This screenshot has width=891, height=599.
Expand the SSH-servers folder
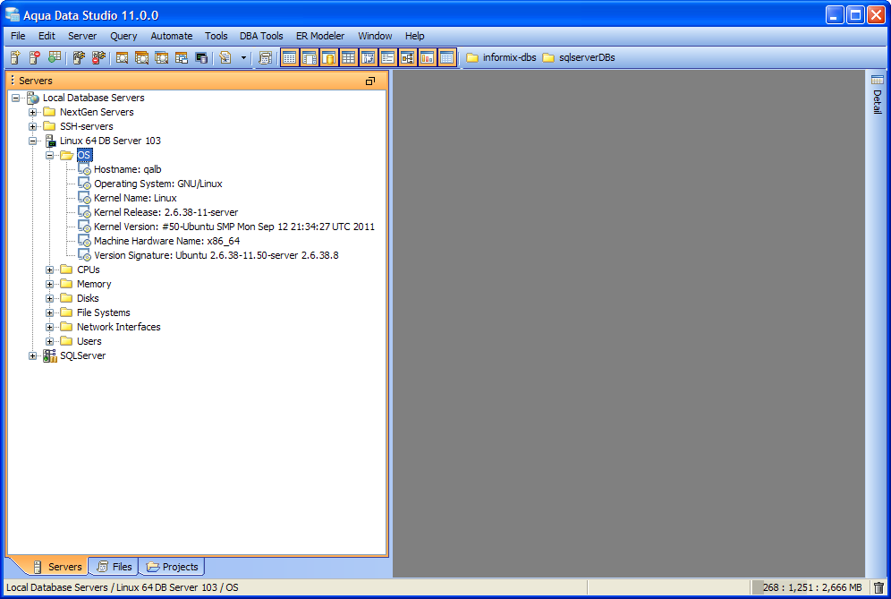33,126
